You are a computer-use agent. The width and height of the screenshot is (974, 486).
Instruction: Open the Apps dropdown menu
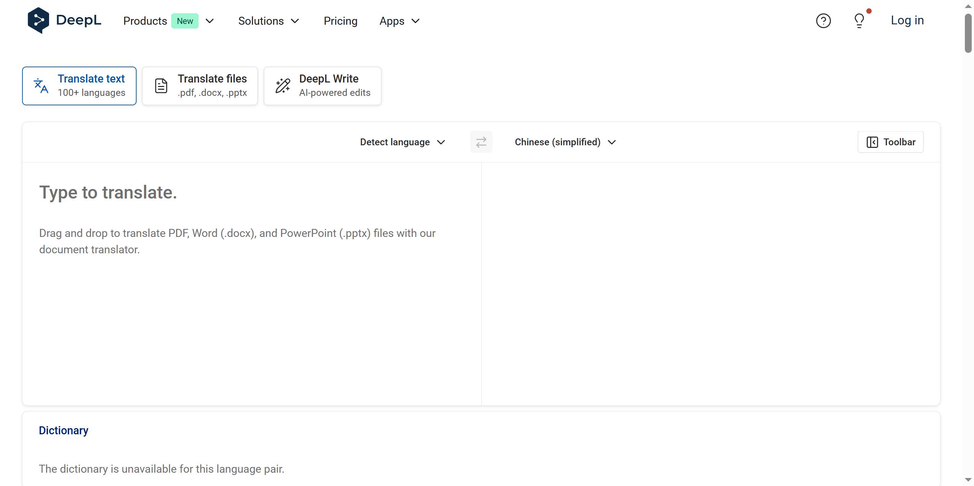pyautogui.click(x=399, y=21)
